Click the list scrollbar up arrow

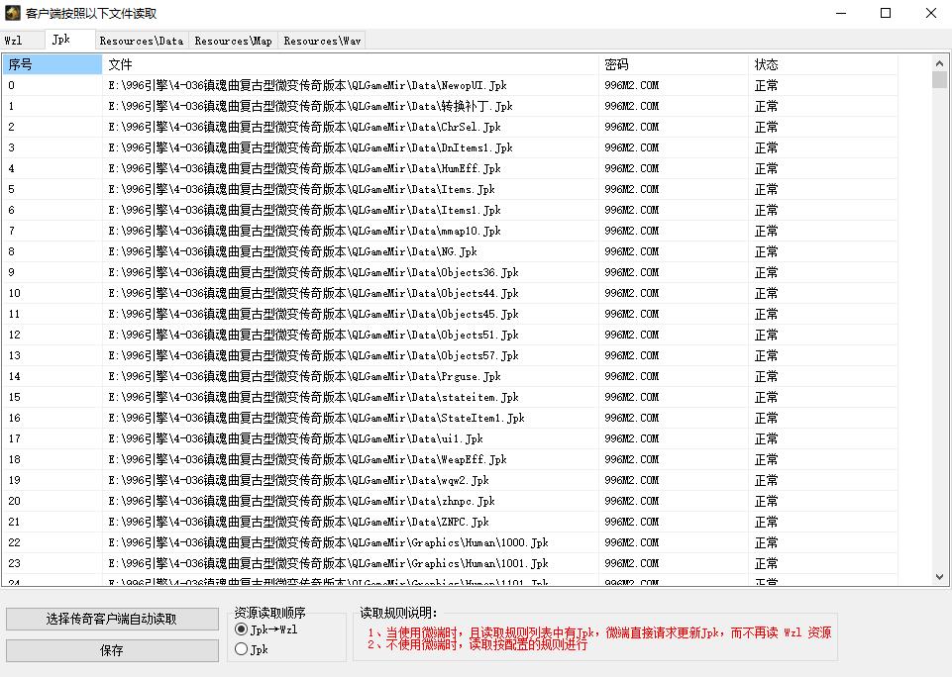(939, 63)
